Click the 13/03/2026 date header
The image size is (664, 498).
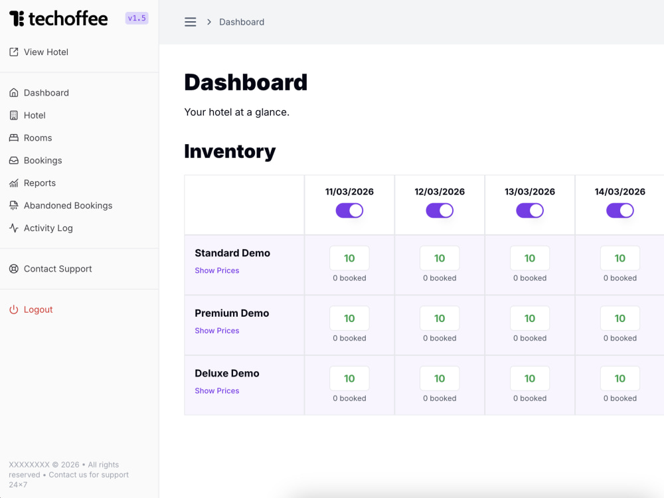click(530, 191)
